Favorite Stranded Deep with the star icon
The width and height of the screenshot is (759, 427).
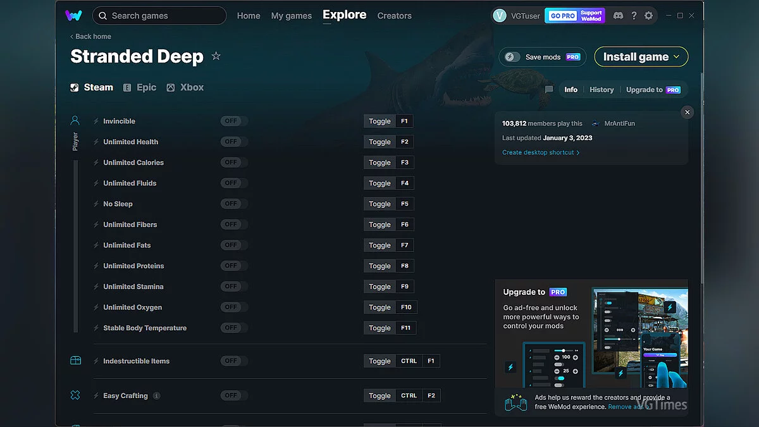tap(216, 56)
